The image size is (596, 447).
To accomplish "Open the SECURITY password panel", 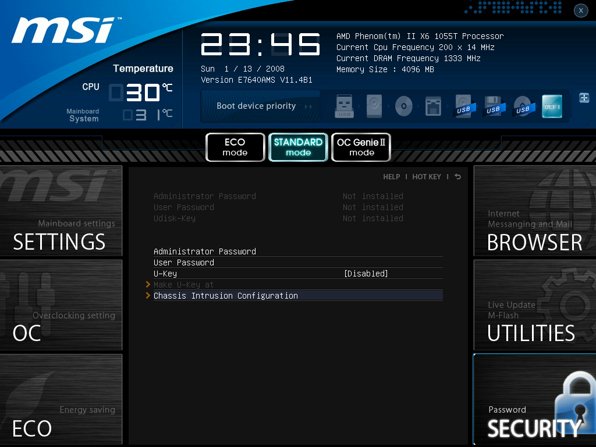I will (534, 399).
